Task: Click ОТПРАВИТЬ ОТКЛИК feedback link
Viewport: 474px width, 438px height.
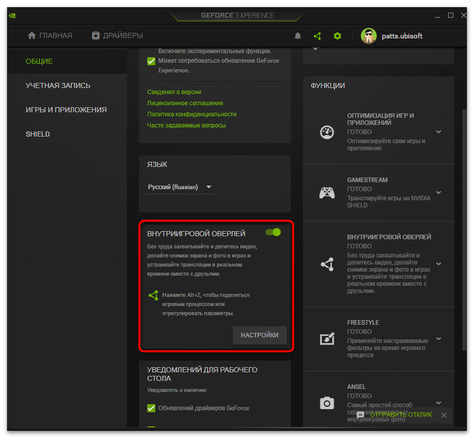Action: point(401,414)
